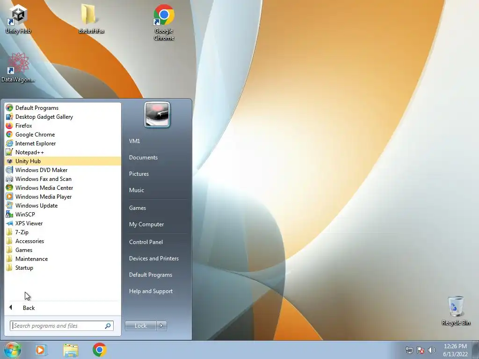Open Windows Fax and Scan
Screen dimensions: 479x359
click(63, 179)
